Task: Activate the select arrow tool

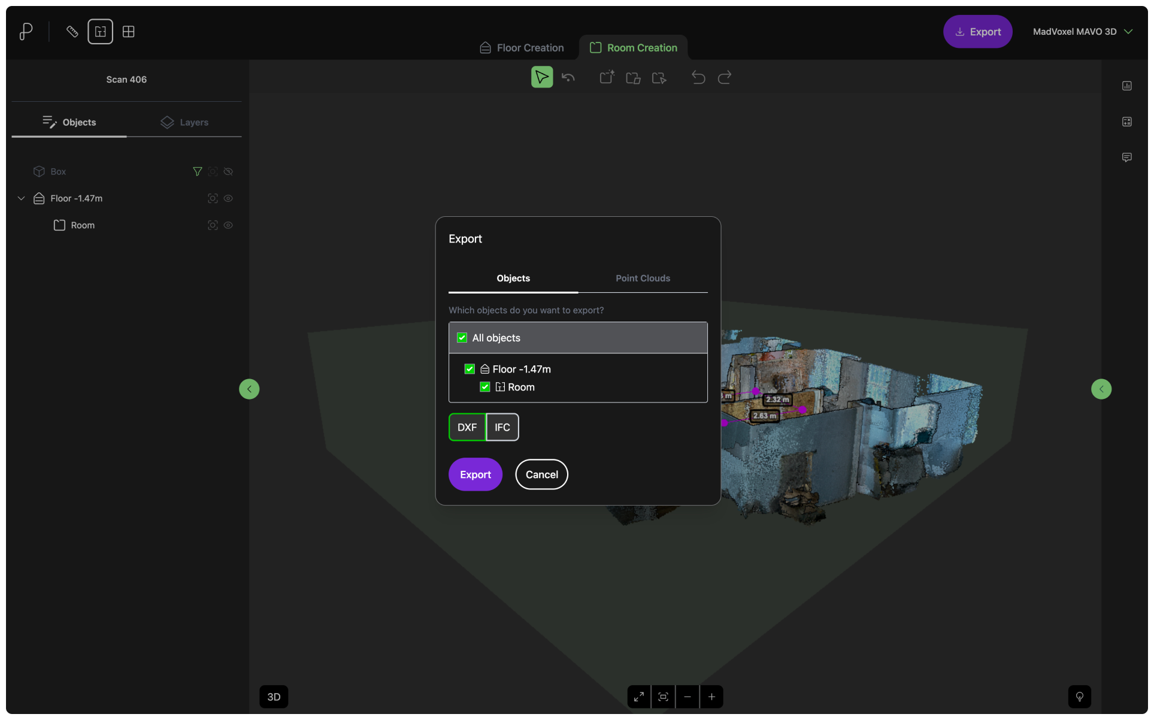Action: click(x=541, y=77)
